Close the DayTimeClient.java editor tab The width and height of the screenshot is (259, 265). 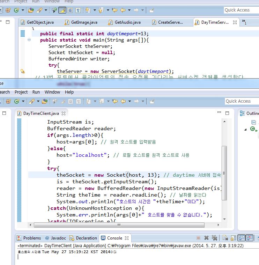tap(64, 113)
